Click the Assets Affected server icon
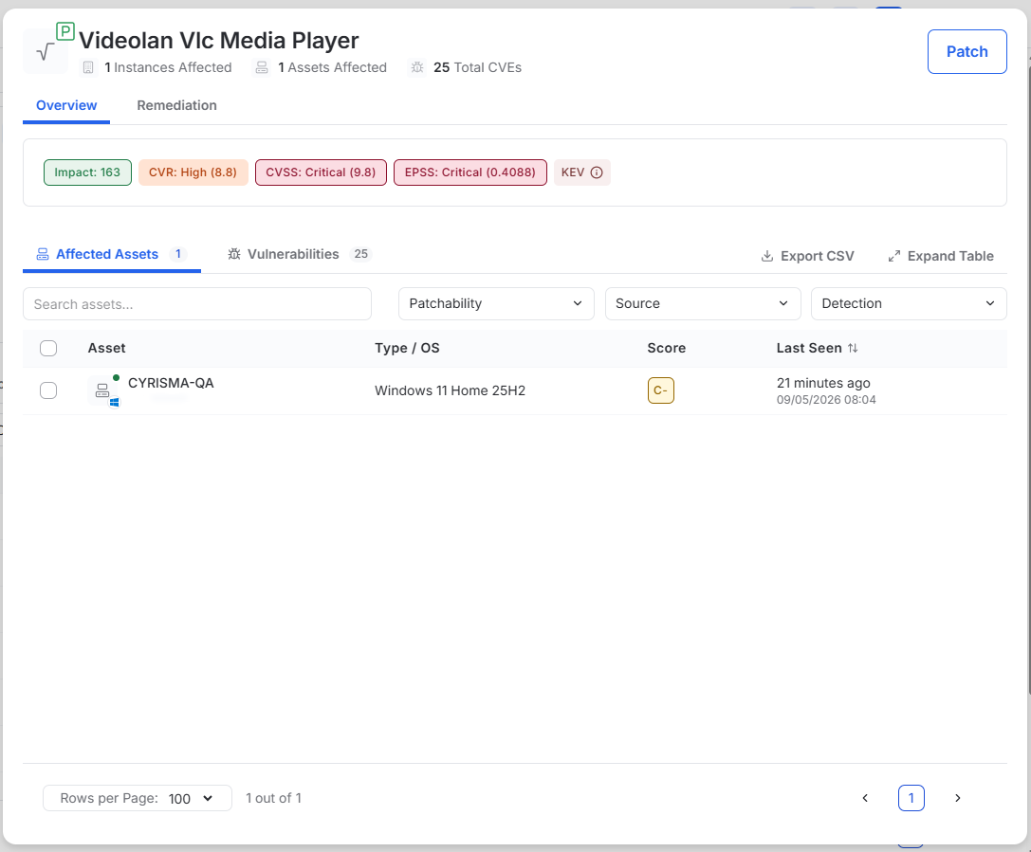 click(x=262, y=67)
